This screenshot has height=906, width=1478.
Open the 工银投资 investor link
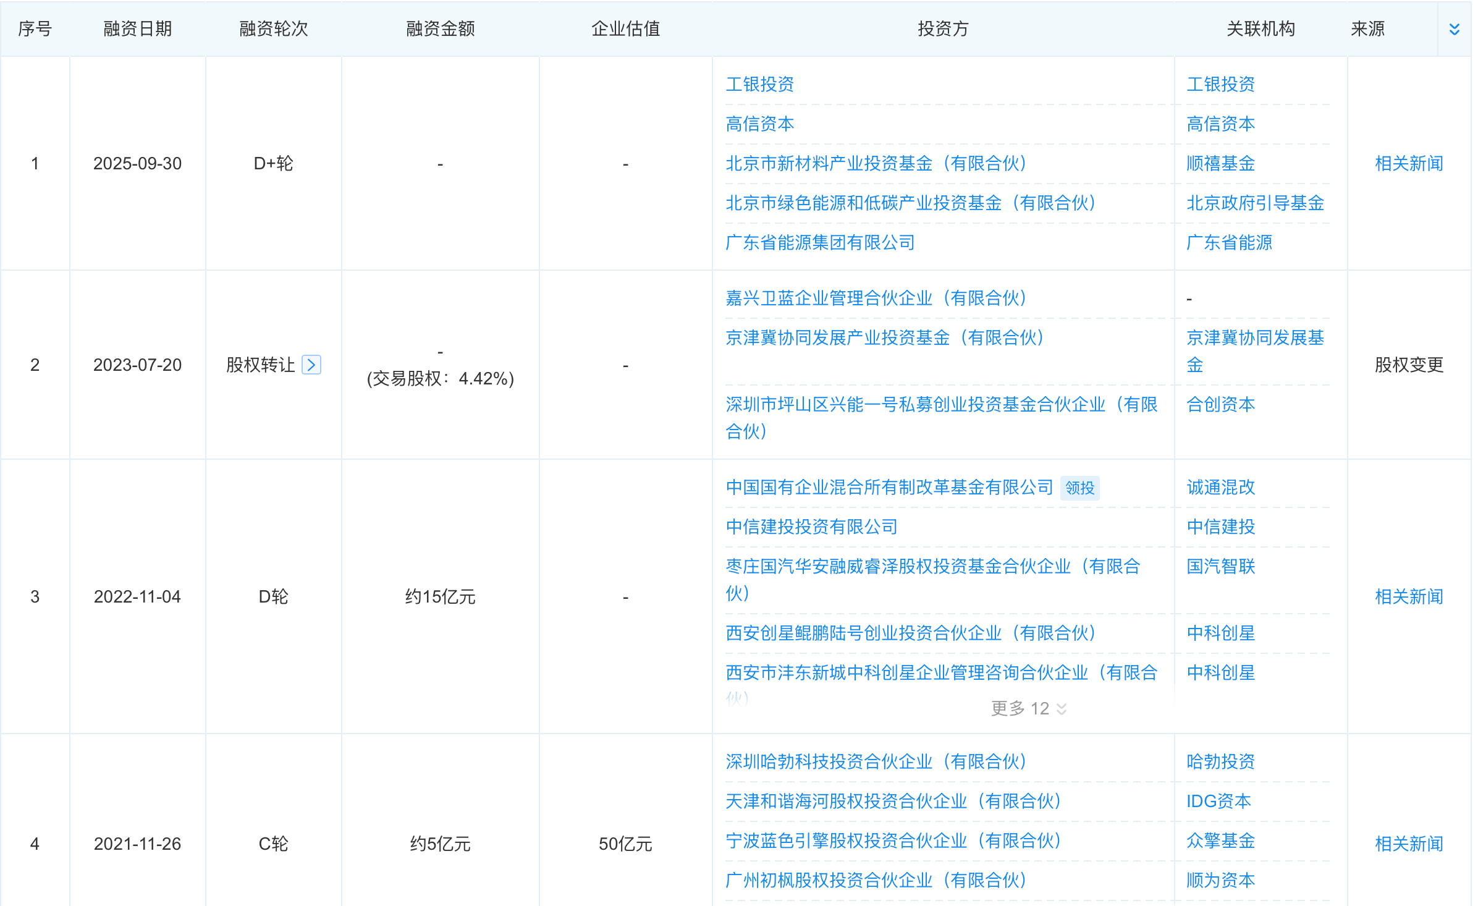(759, 85)
